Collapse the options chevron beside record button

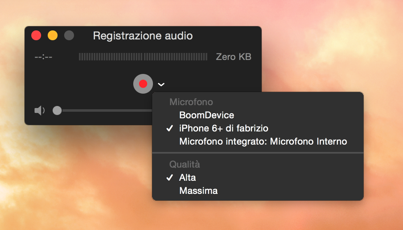click(161, 85)
